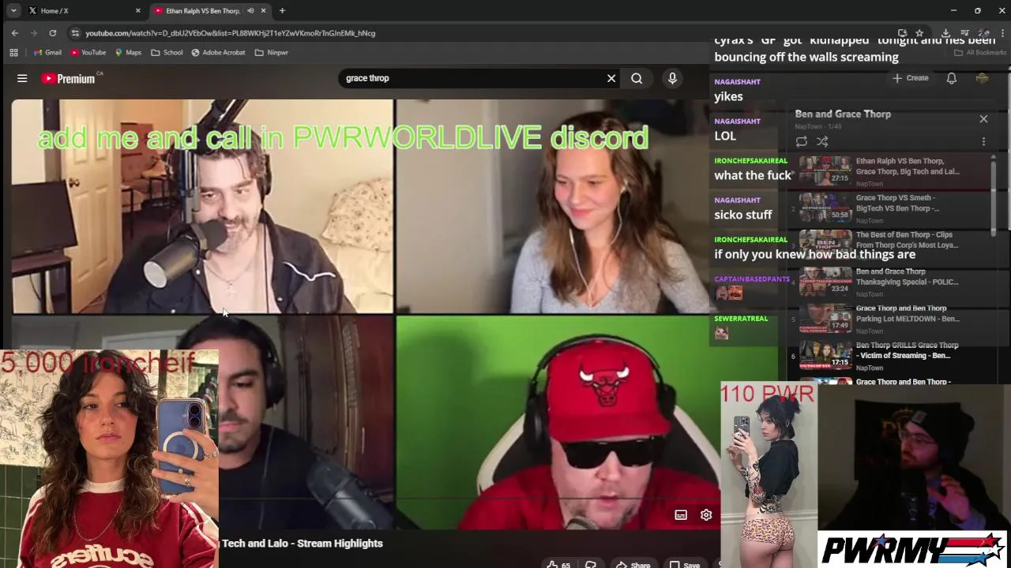Click chat message 'sicko stuff'
This screenshot has height=568, width=1011.
pos(743,215)
